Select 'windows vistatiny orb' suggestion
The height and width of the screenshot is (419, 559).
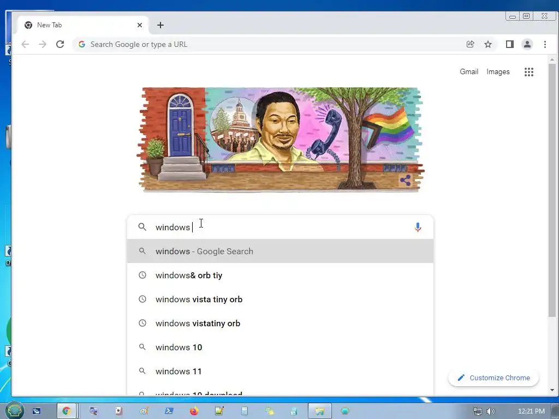coord(280,323)
